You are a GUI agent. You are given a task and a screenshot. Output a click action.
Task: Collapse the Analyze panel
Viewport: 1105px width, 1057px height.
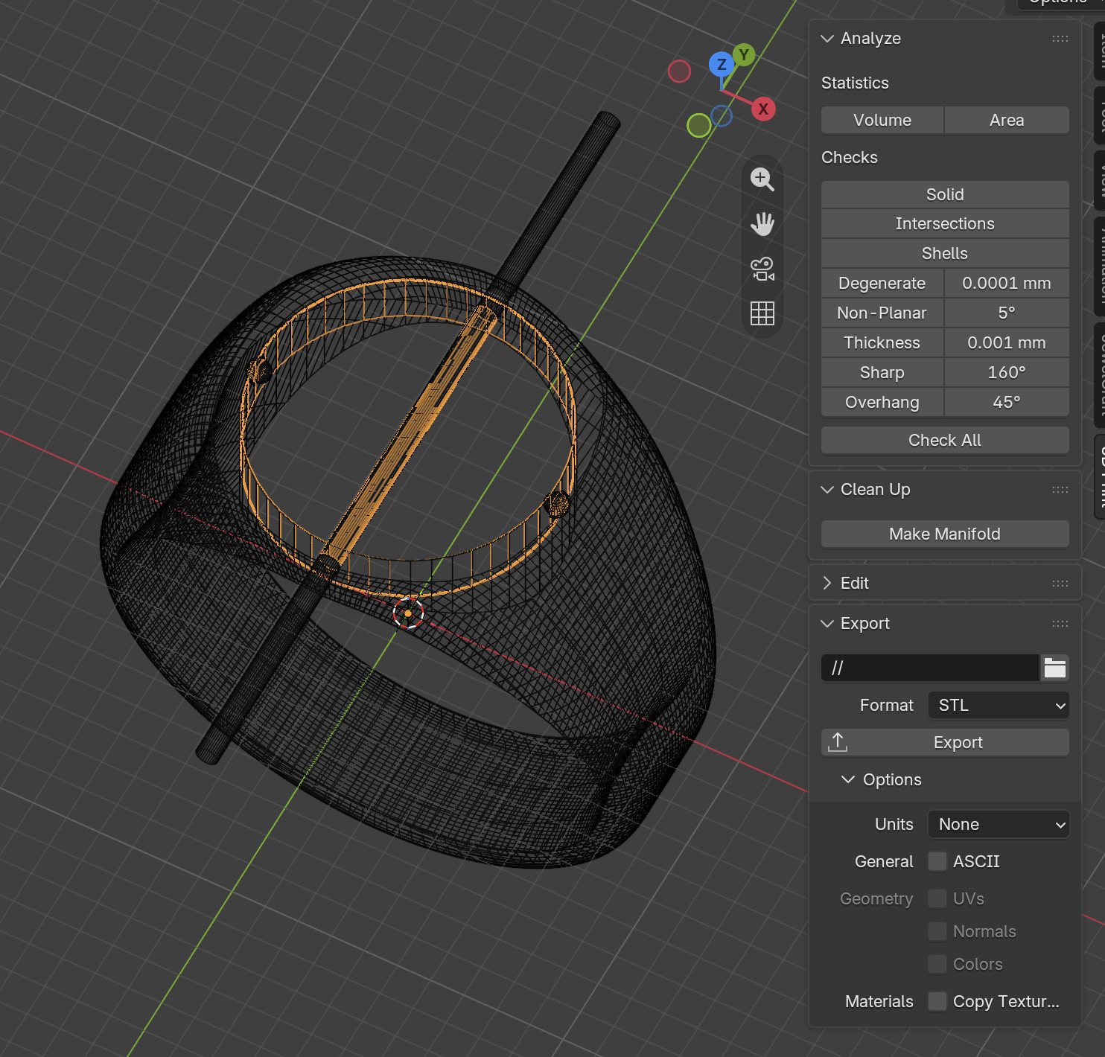coord(827,39)
